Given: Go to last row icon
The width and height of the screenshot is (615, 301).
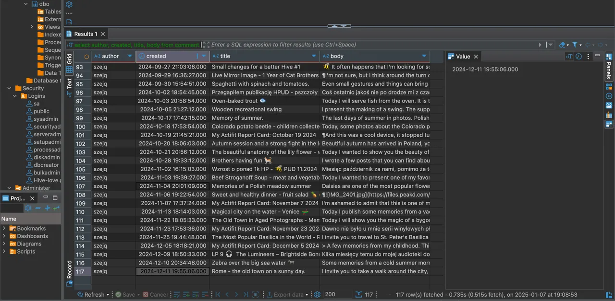Looking at the screenshot, I should pyautogui.click(x=246, y=295).
